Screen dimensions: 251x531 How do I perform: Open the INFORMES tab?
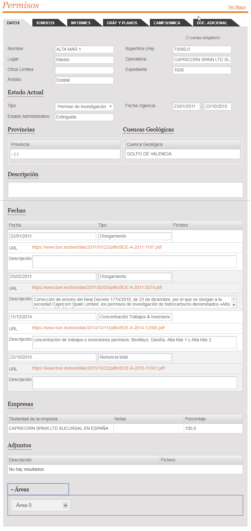[x=80, y=23]
